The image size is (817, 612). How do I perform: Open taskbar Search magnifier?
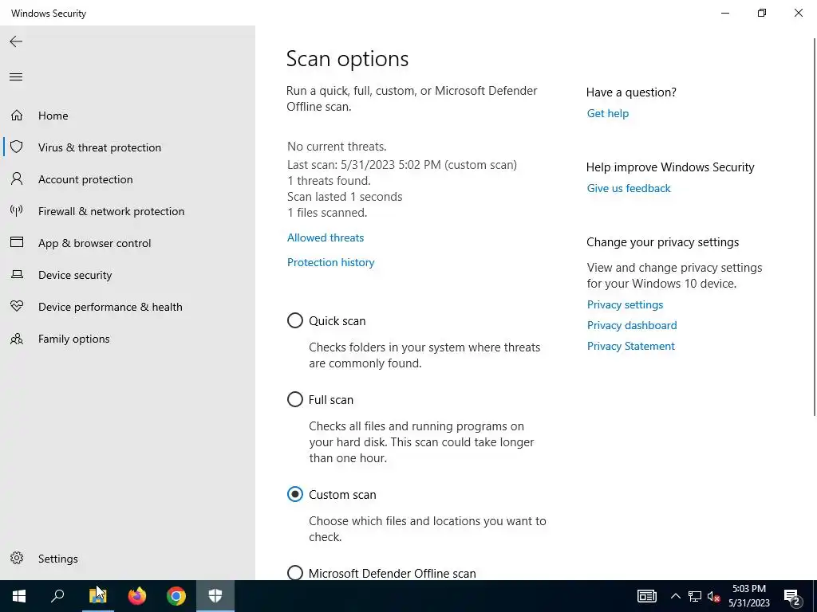(x=57, y=596)
